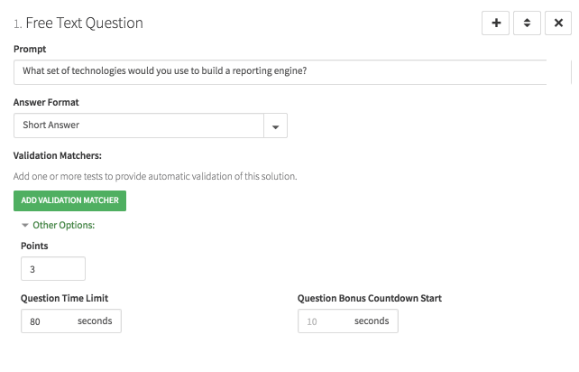Click the validation tests description text
The image size is (579, 372).
(155, 176)
